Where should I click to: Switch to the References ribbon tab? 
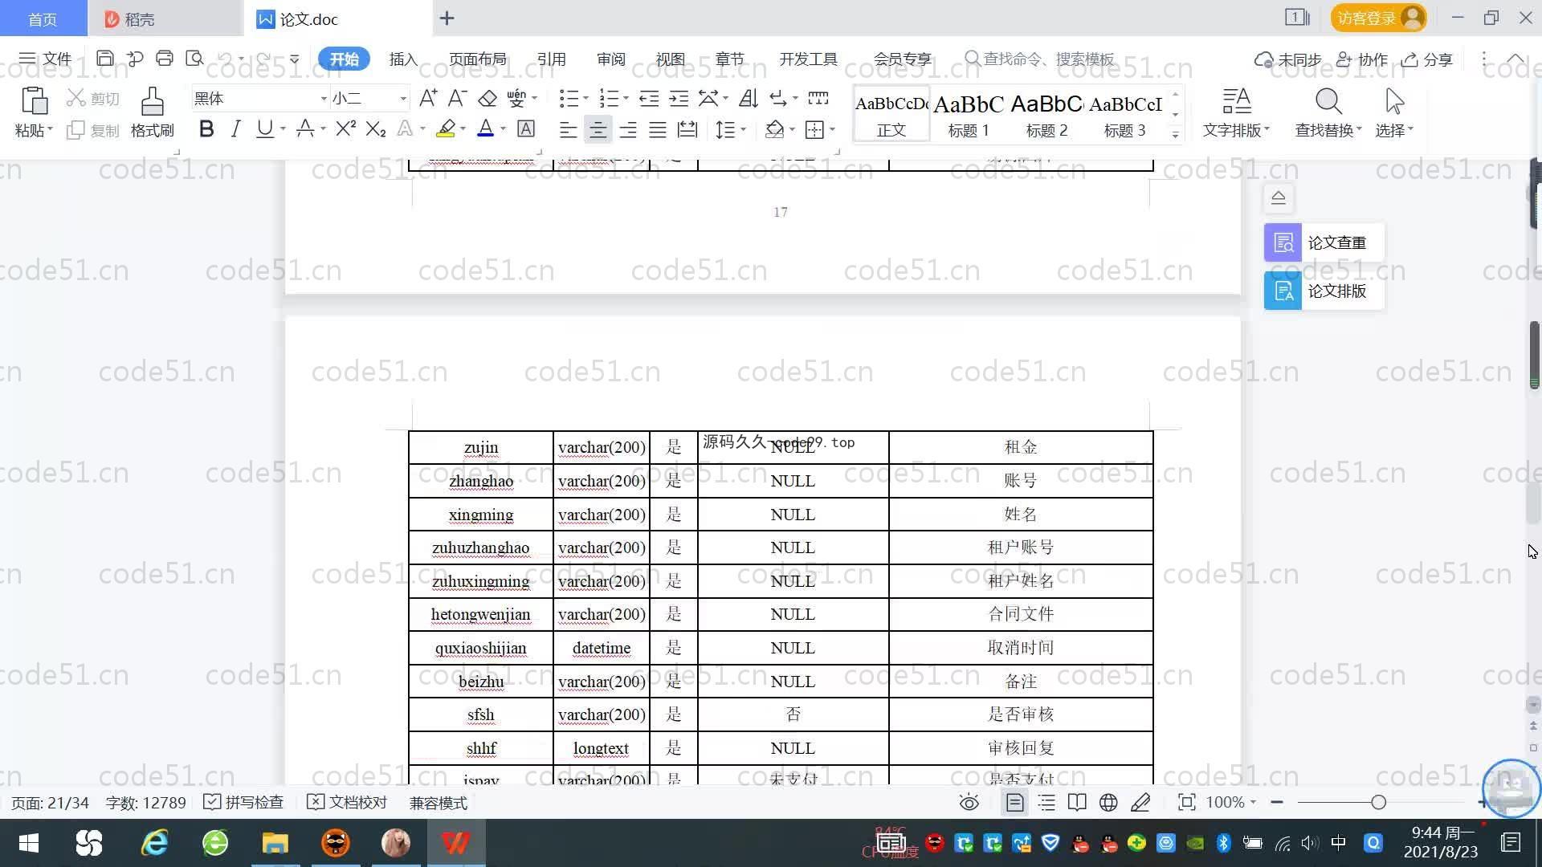click(x=552, y=59)
